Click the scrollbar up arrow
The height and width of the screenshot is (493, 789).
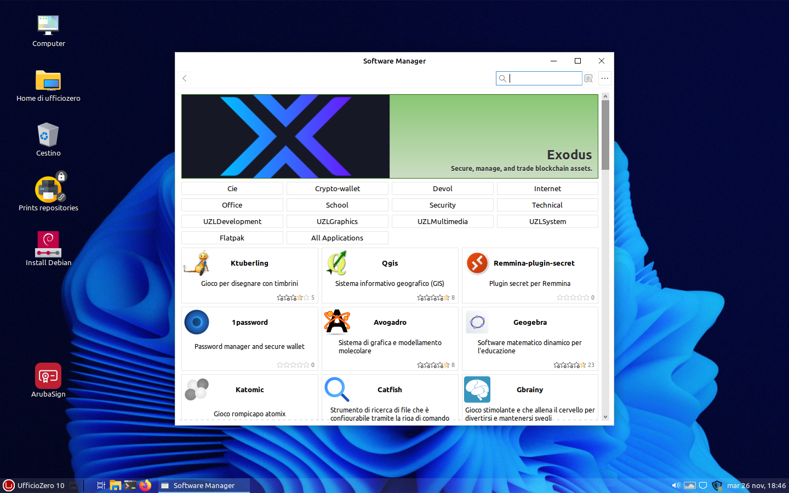coord(605,96)
